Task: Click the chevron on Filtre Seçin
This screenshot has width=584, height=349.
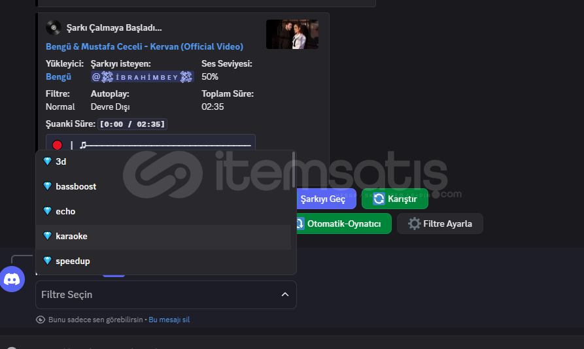Action: 285,295
